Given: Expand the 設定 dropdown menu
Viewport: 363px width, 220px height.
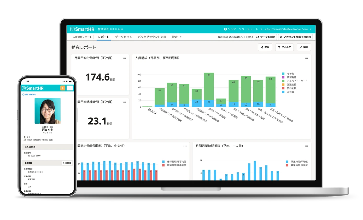Looking at the screenshot, I should [177, 37].
